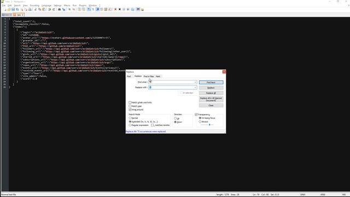Toggle indent guide toolbar icon
Screen dimensions: 350x197
click(x=97, y=9)
